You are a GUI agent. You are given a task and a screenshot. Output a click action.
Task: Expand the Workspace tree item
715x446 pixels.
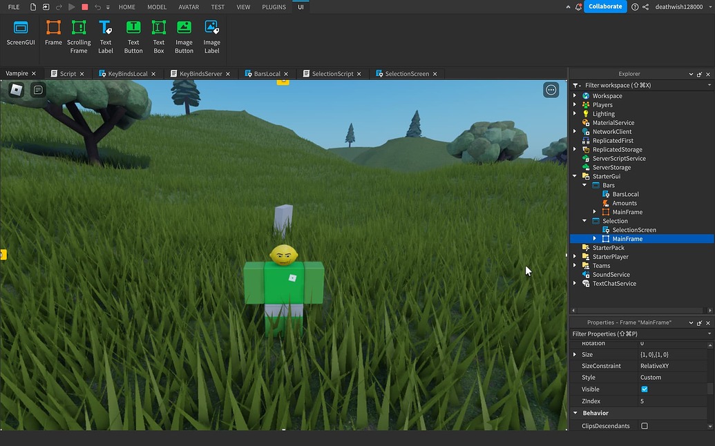tap(575, 95)
